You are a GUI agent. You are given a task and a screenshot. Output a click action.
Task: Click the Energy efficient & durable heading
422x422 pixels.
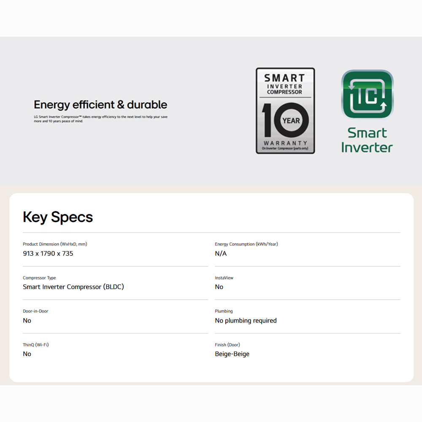[x=100, y=105]
